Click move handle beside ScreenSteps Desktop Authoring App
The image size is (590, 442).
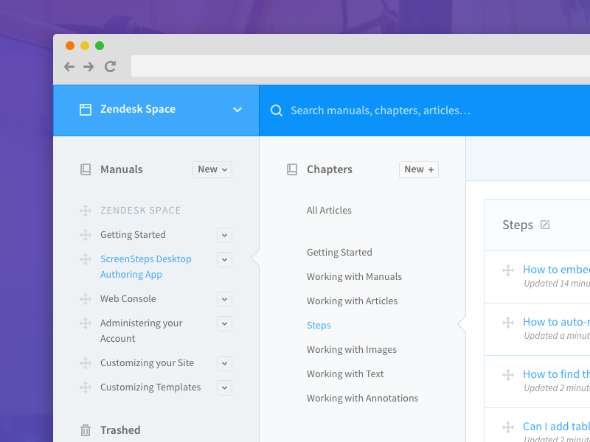[86, 259]
